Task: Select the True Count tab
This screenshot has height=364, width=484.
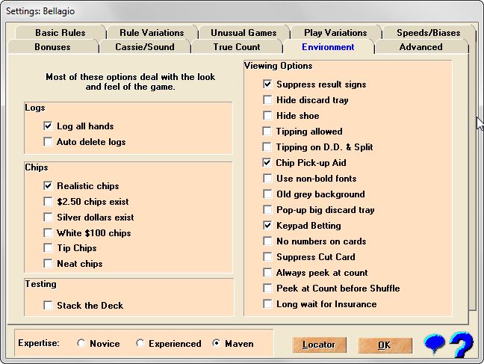Action: (x=237, y=46)
